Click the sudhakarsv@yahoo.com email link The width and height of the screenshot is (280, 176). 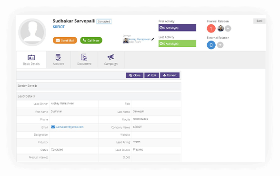click(70, 127)
